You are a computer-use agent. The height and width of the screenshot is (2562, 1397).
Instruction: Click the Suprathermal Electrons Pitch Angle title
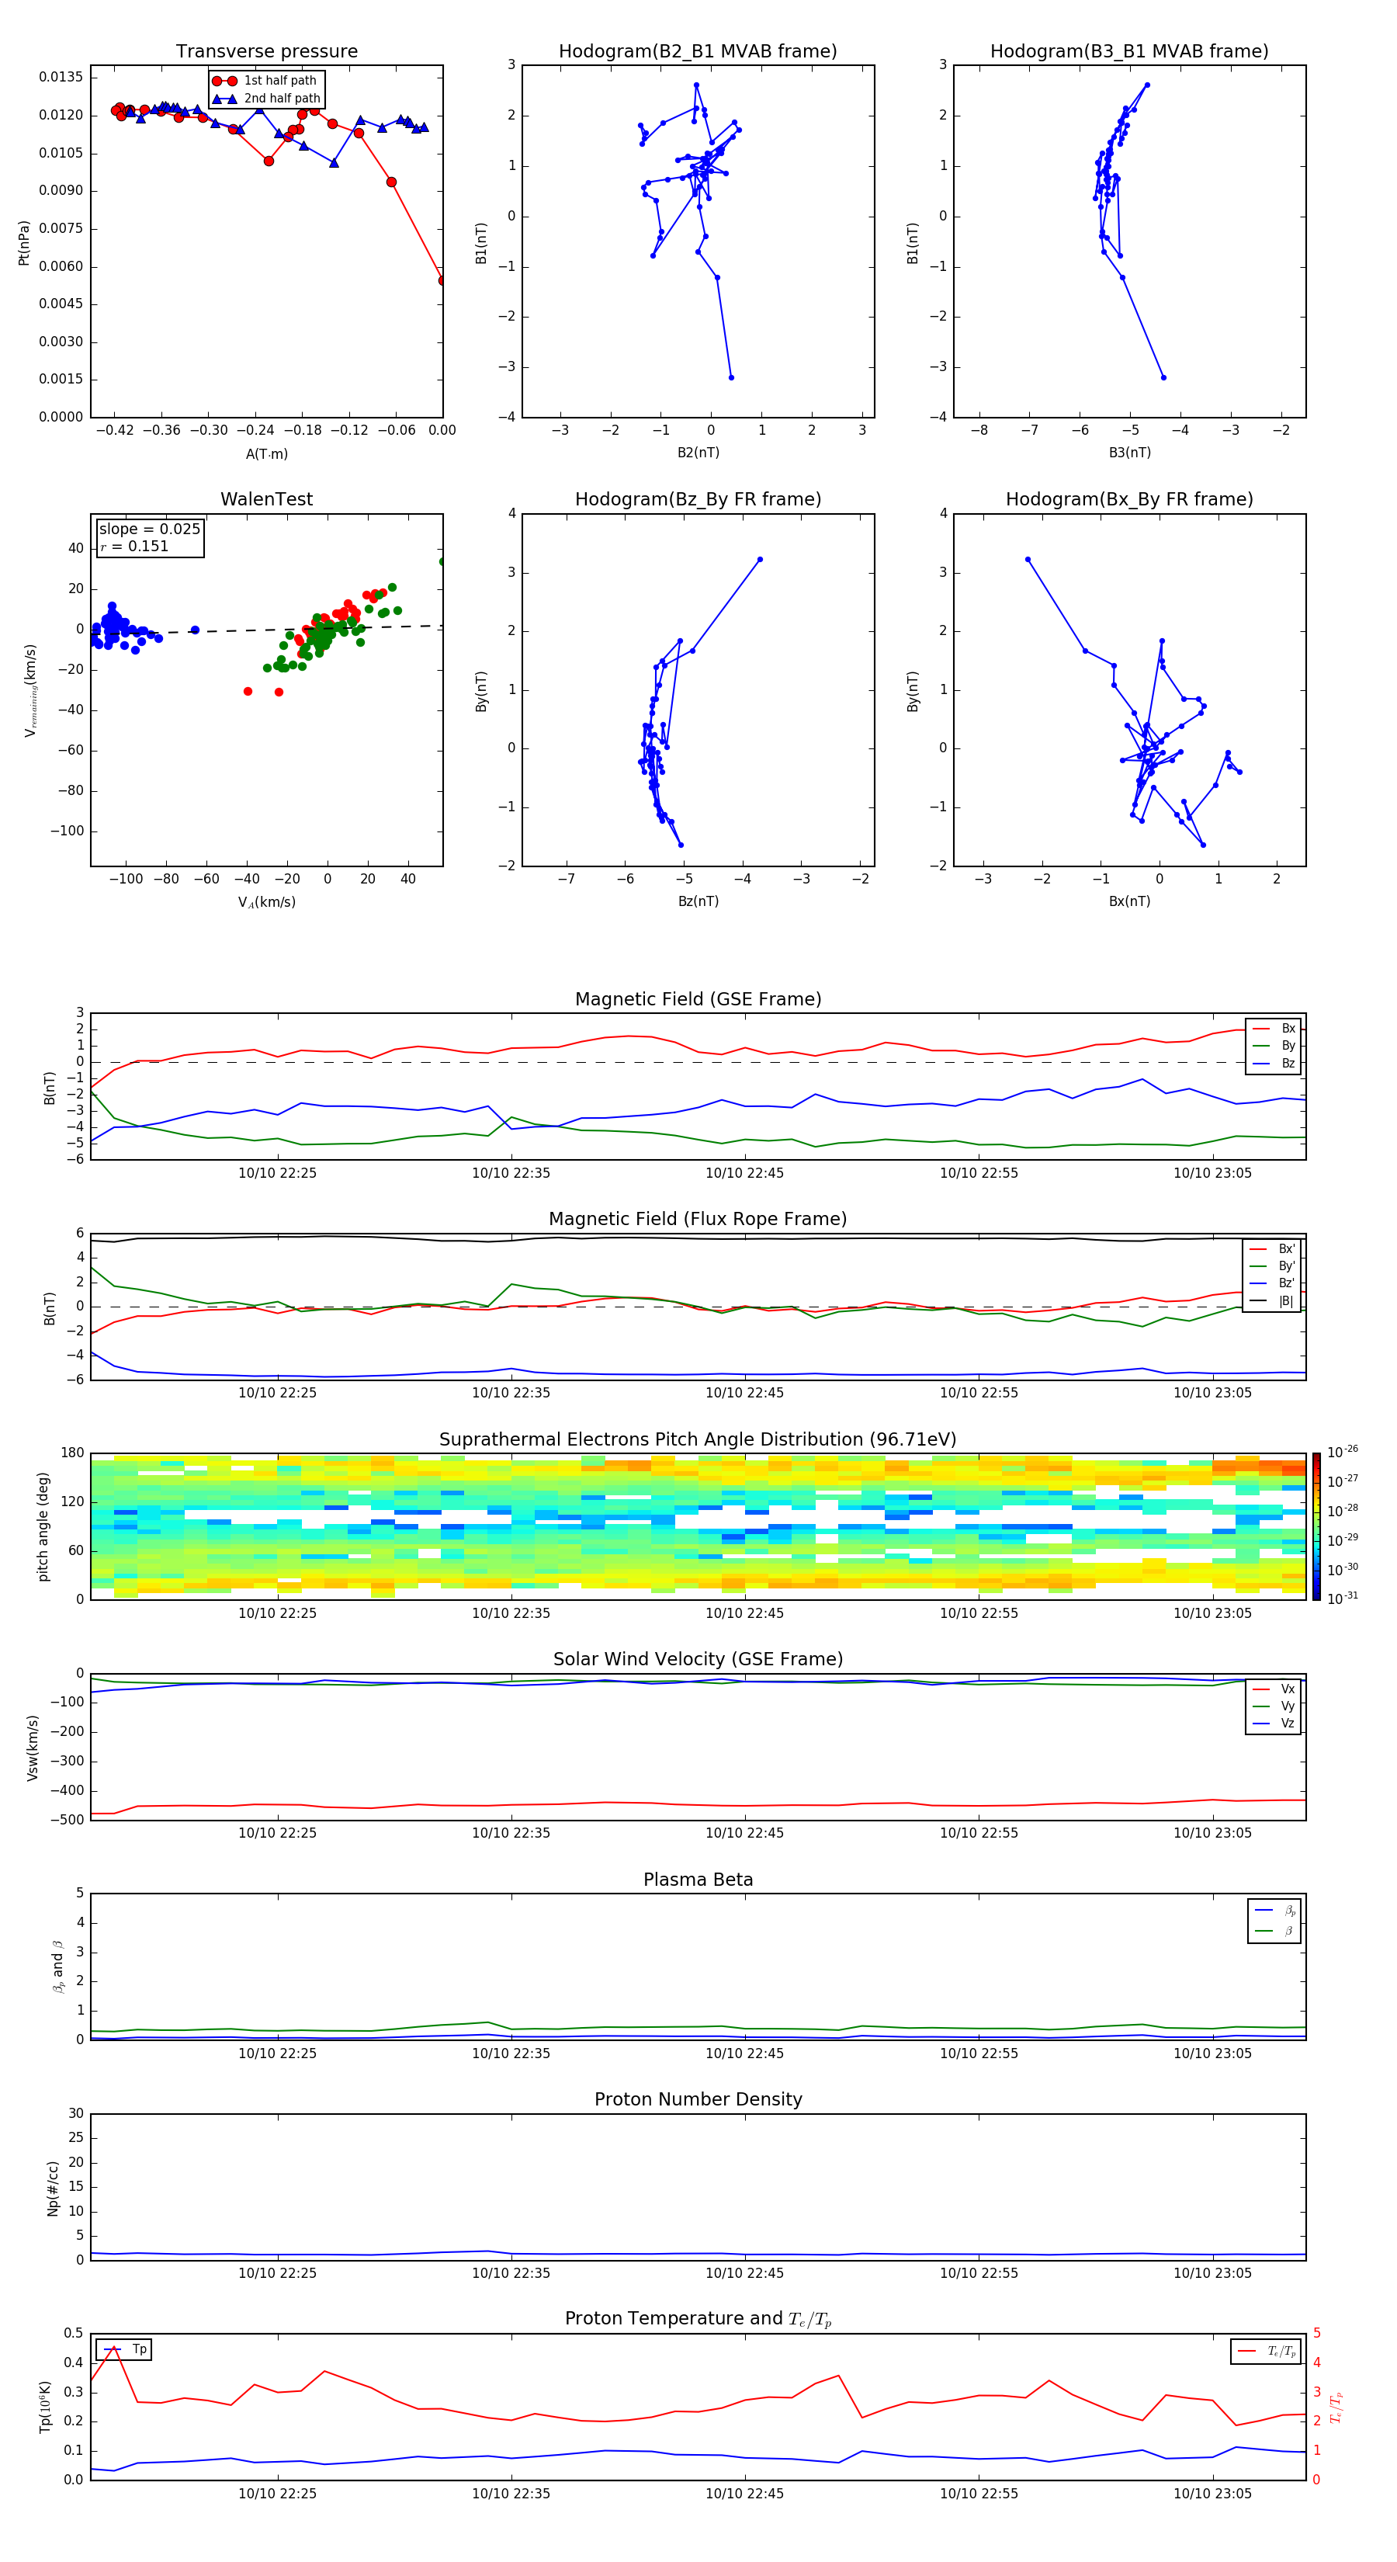click(698, 1440)
